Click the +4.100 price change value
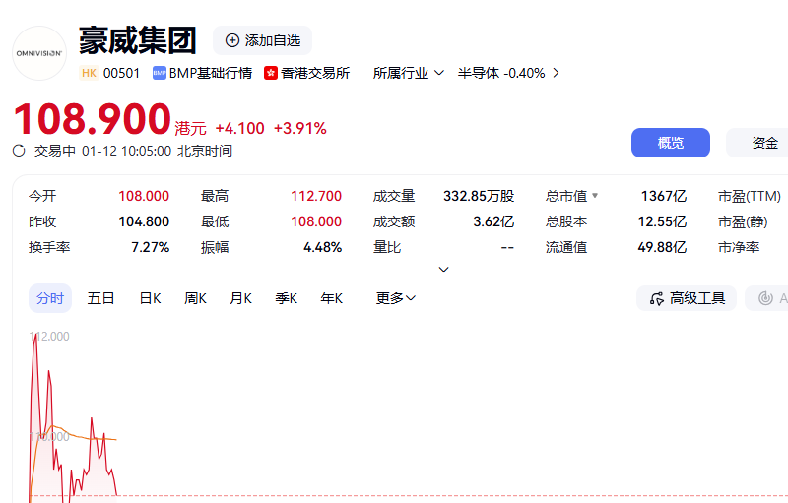The image size is (788, 503). [x=239, y=129]
